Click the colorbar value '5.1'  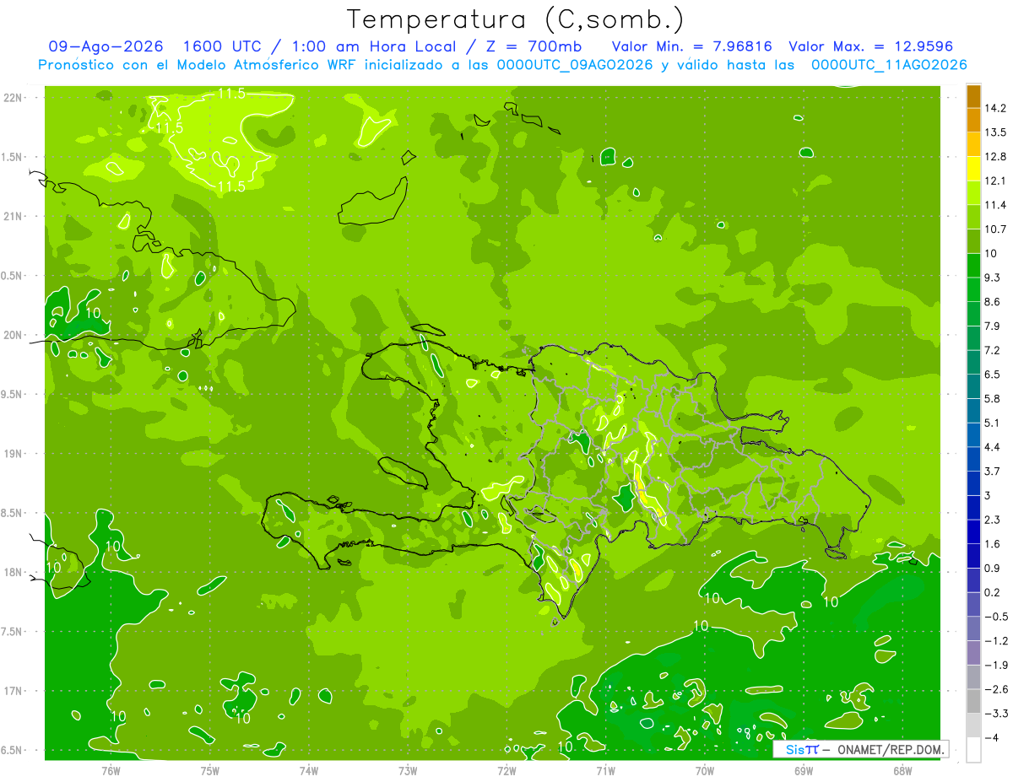pos(994,423)
